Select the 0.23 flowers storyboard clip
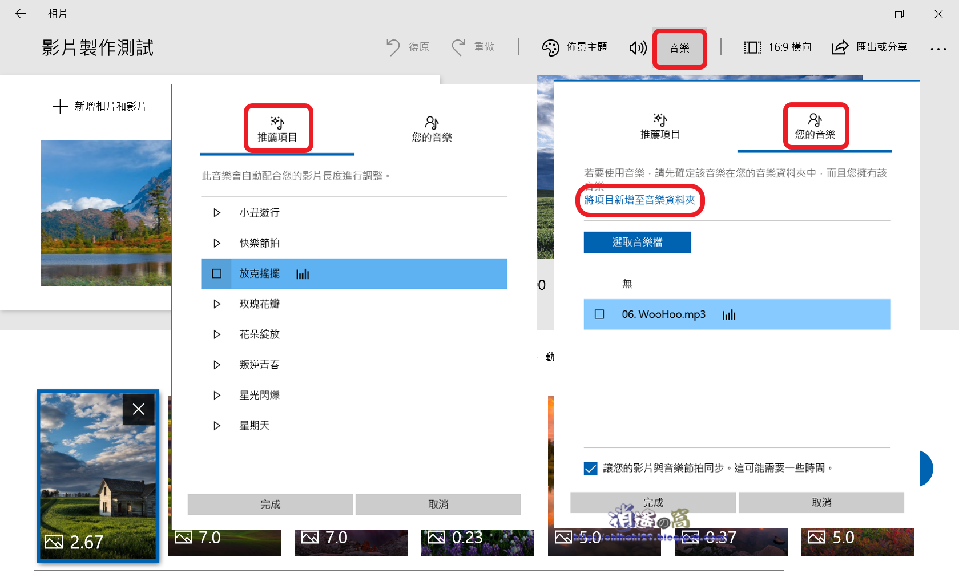 tap(478, 542)
